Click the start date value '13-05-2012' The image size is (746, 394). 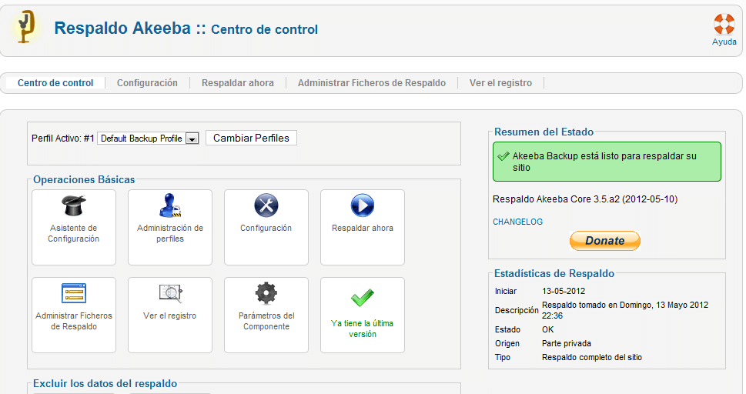(564, 291)
